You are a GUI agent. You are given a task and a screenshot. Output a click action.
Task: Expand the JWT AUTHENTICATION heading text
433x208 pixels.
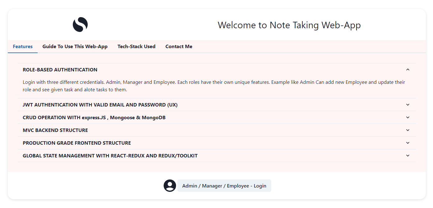tap(100, 105)
